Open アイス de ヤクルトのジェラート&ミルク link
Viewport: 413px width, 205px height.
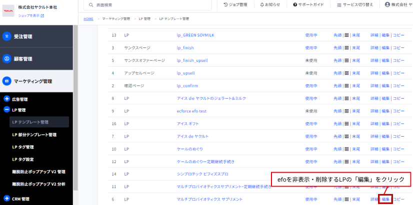211,98
